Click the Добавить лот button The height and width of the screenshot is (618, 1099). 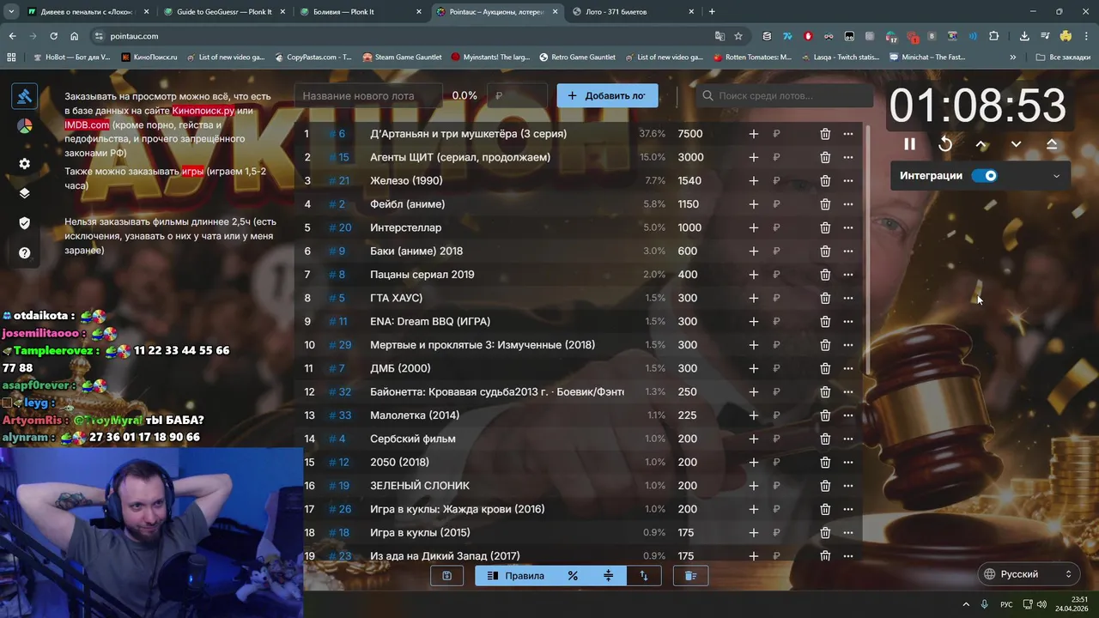click(x=607, y=96)
